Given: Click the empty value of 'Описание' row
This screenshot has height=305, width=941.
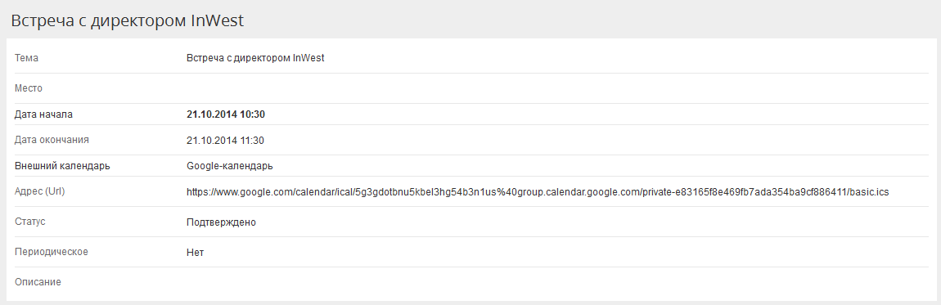Looking at the screenshot, I should click(x=557, y=281).
